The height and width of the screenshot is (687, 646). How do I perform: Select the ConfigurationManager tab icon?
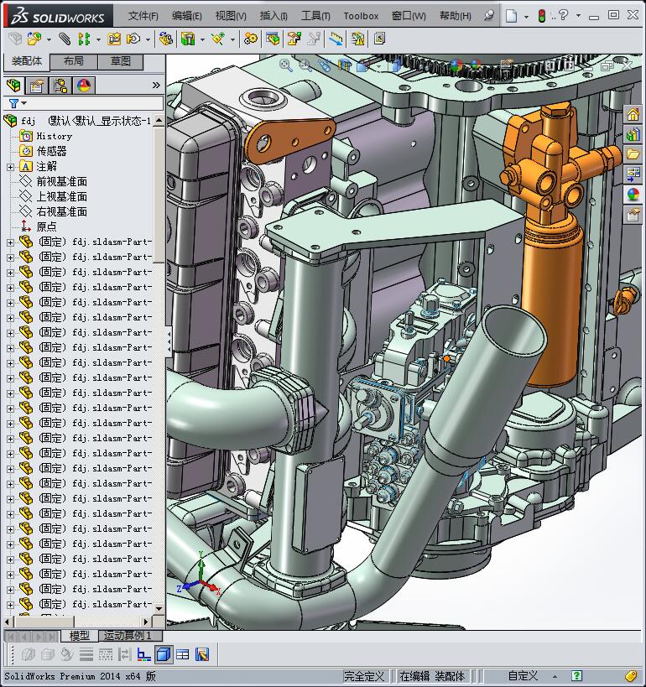click(60, 86)
